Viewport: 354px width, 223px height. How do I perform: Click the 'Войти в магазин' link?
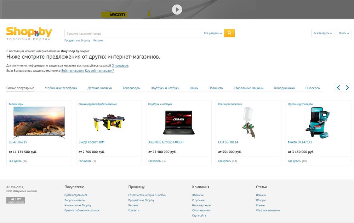click(x=73, y=71)
